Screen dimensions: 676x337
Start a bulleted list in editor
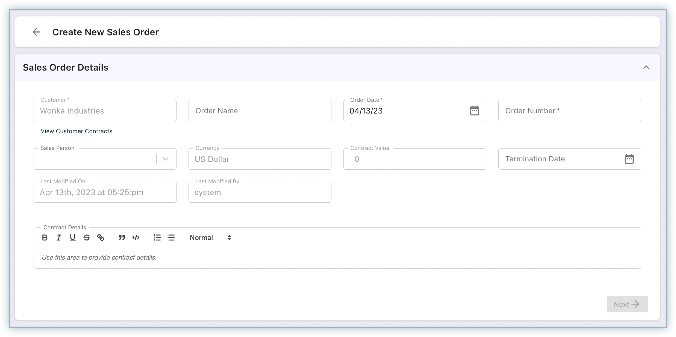point(171,237)
